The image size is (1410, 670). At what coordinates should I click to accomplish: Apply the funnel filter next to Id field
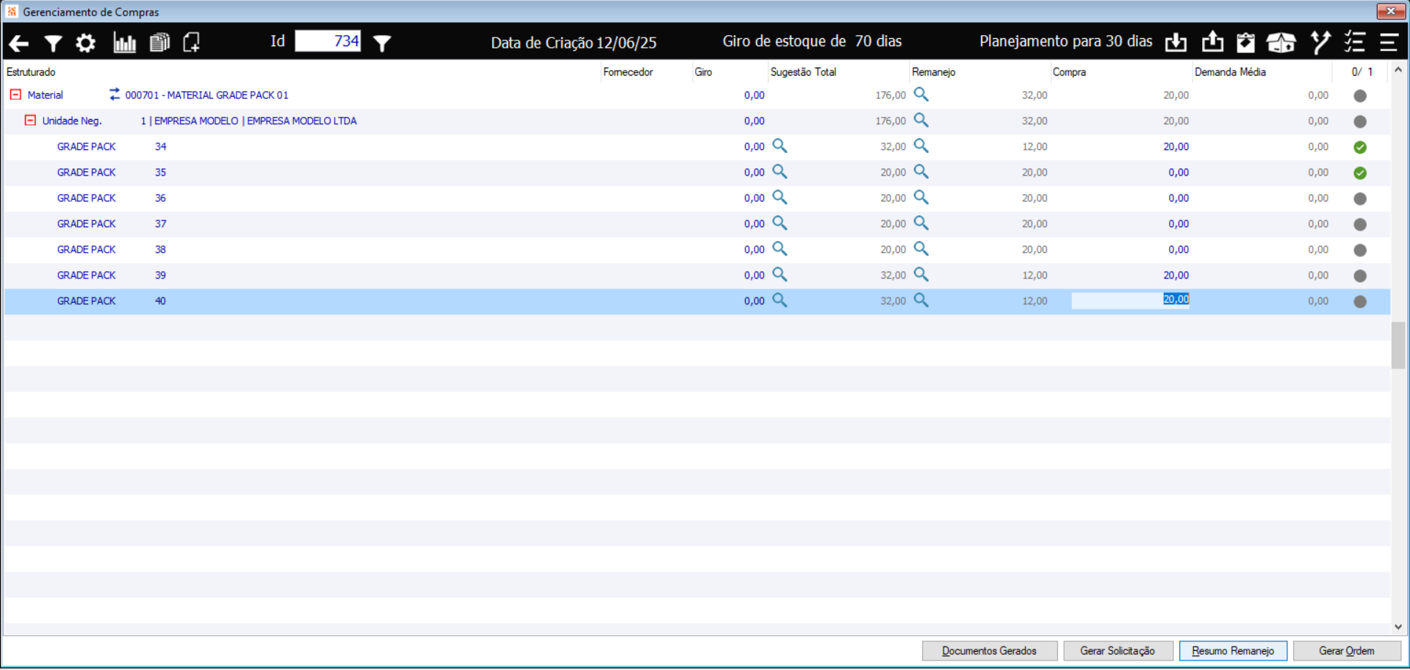[382, 43]
